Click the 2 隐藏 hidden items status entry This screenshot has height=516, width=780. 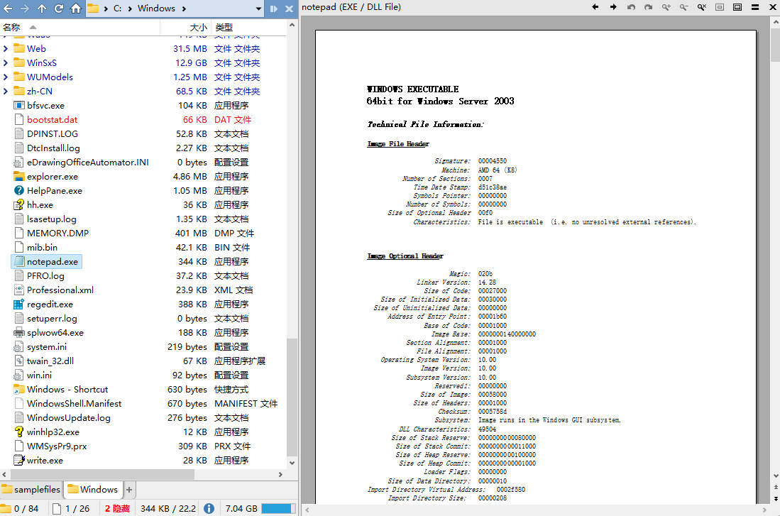[x=117, y=508]
